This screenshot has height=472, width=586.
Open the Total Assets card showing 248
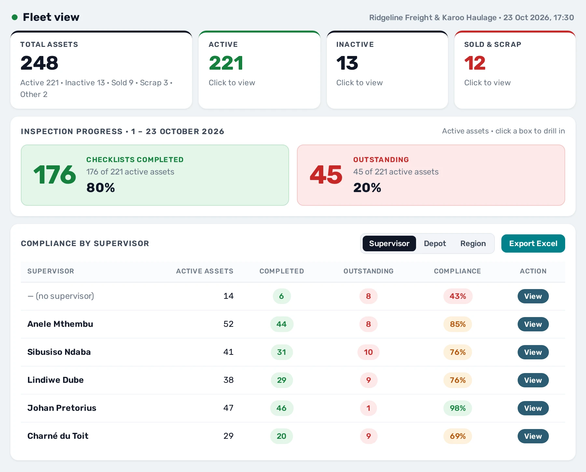click(101, 70)
